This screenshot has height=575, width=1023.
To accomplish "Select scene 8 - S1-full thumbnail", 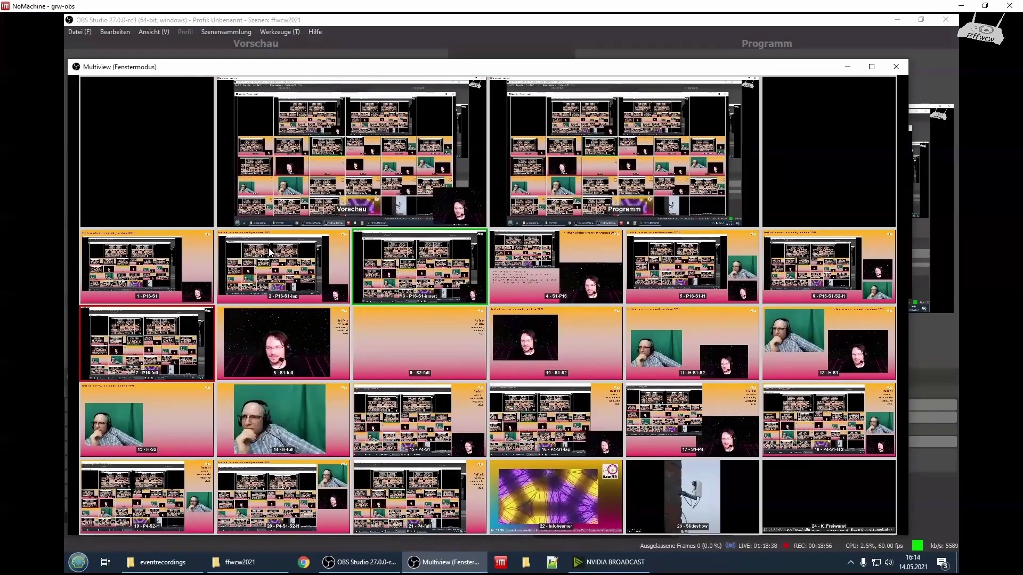I will [283, 343].
